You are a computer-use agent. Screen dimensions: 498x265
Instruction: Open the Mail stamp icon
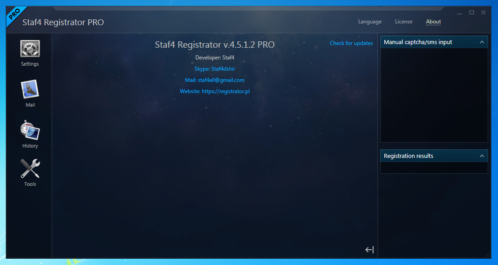coord(30,90)
